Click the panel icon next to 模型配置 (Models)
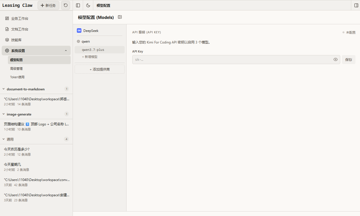Image resolution: width=360 pixels, height=216 pixels. (x=120, y=17)
